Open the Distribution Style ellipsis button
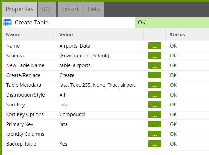The height and width of the screenshot is (155, 209). [x=155, y=95]
